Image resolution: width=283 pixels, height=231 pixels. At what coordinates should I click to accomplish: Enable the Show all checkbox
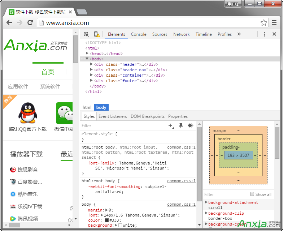pos(252,194)
